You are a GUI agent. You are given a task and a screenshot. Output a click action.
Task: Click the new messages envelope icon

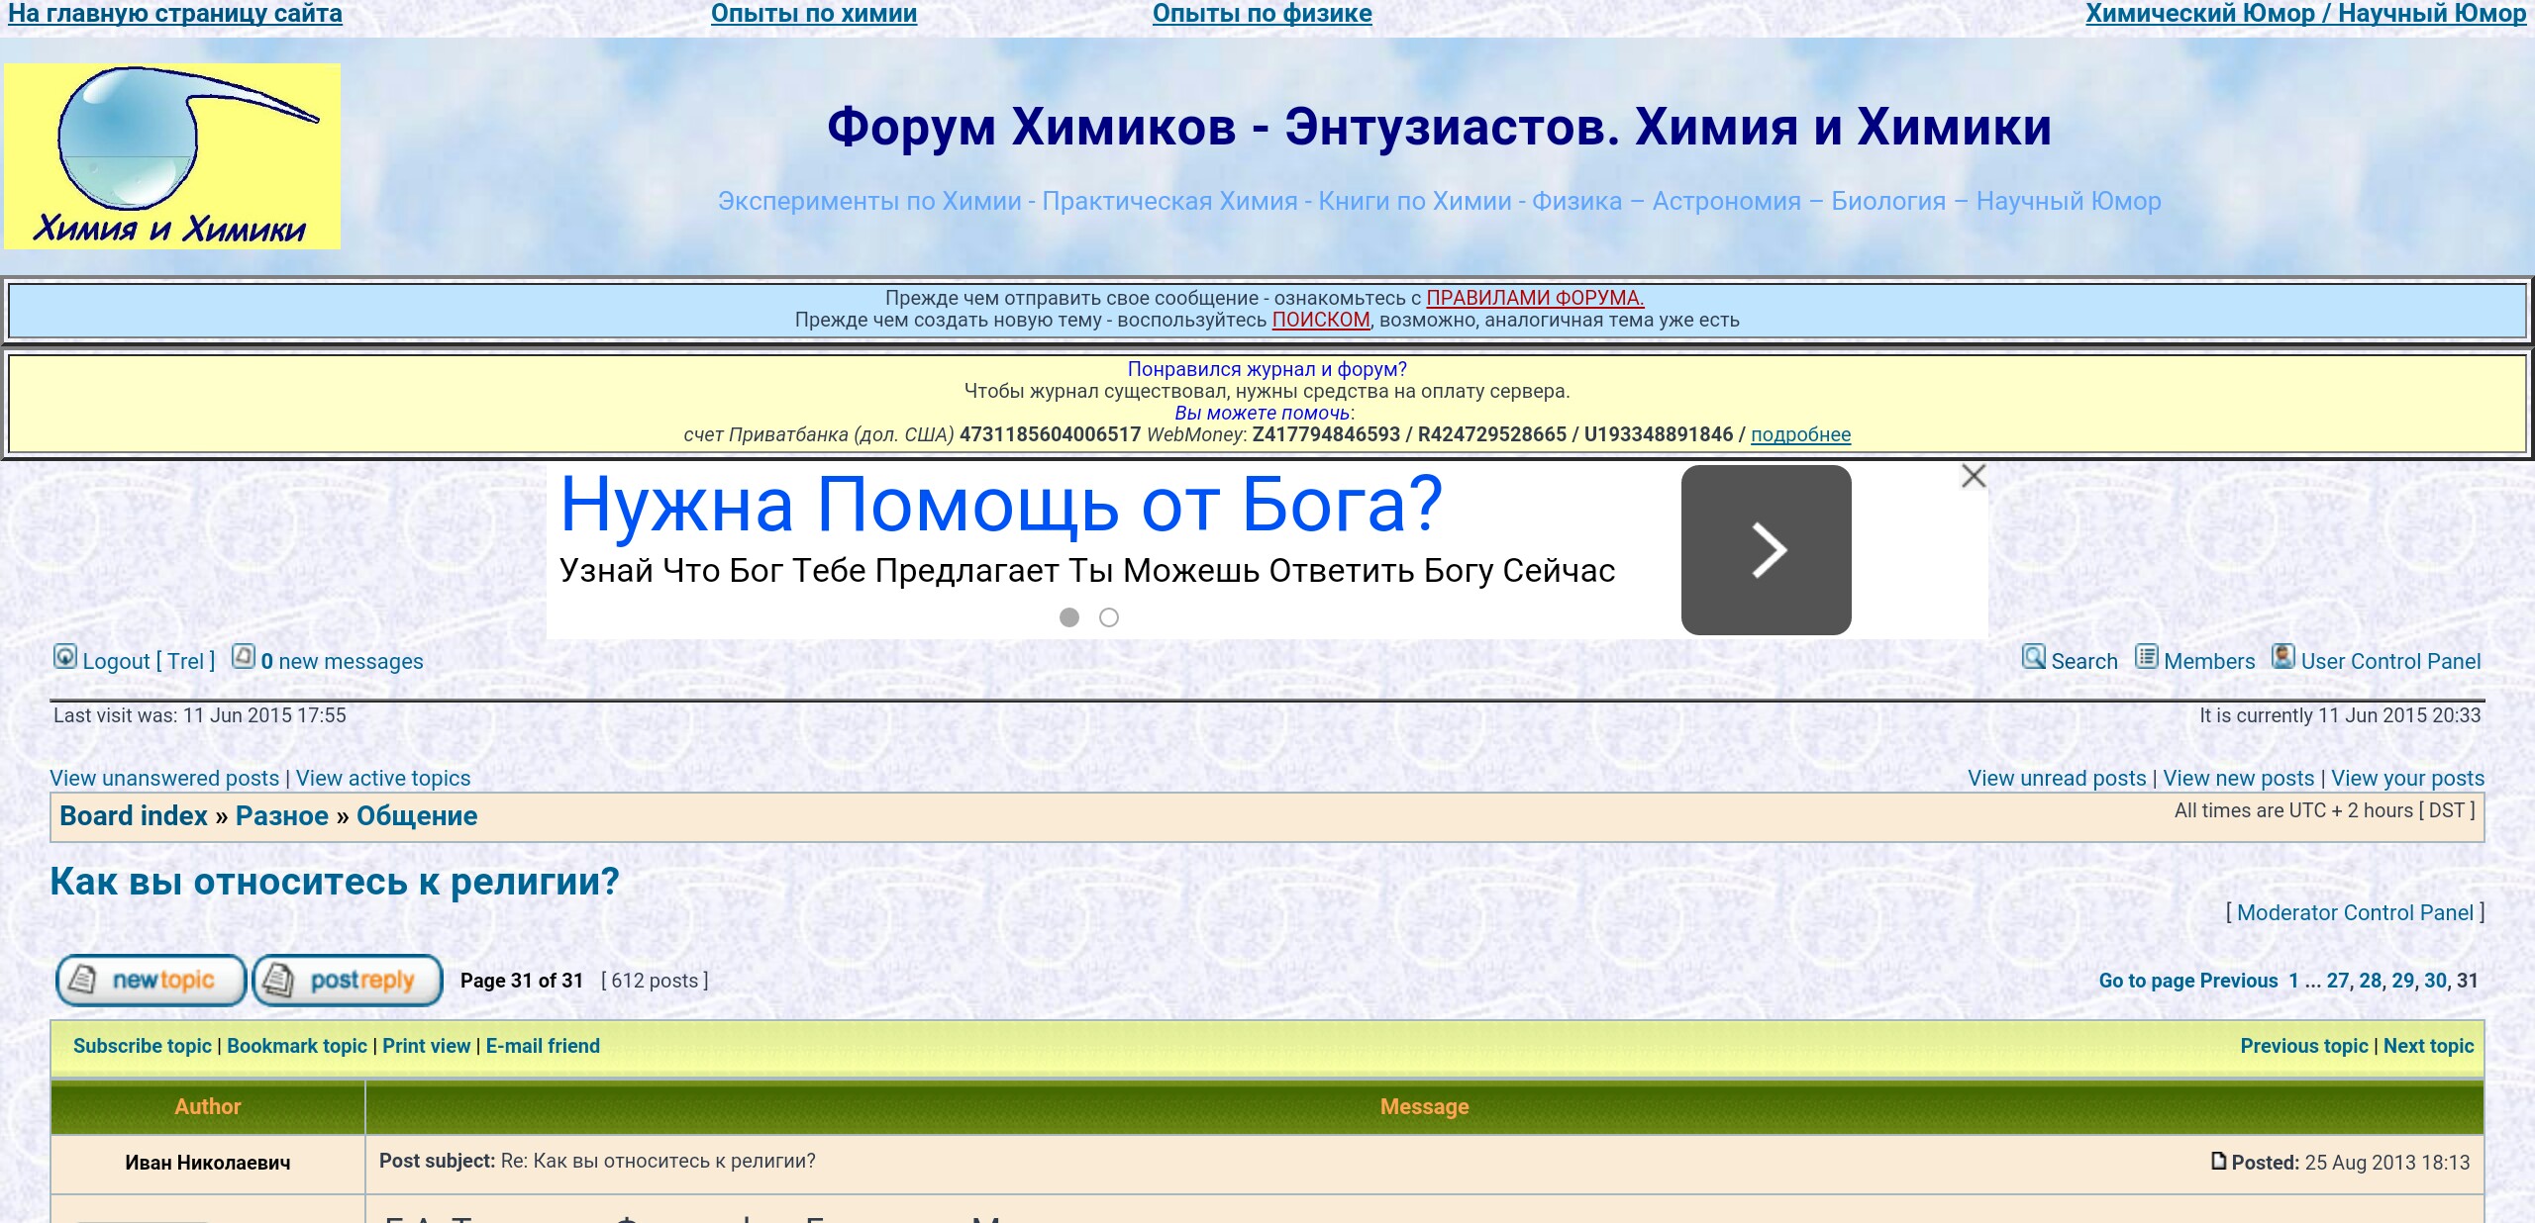(x=244, y=657)
